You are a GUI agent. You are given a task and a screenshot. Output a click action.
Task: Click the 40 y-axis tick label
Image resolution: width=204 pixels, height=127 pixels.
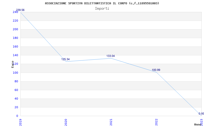[x=16, y=99]
